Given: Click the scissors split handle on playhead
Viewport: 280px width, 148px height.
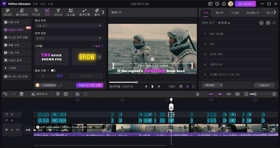Looking at the screenshot, I should coord(171,107).
